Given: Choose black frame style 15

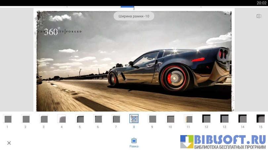Looking at the screenshot, I should coord(260,119).
